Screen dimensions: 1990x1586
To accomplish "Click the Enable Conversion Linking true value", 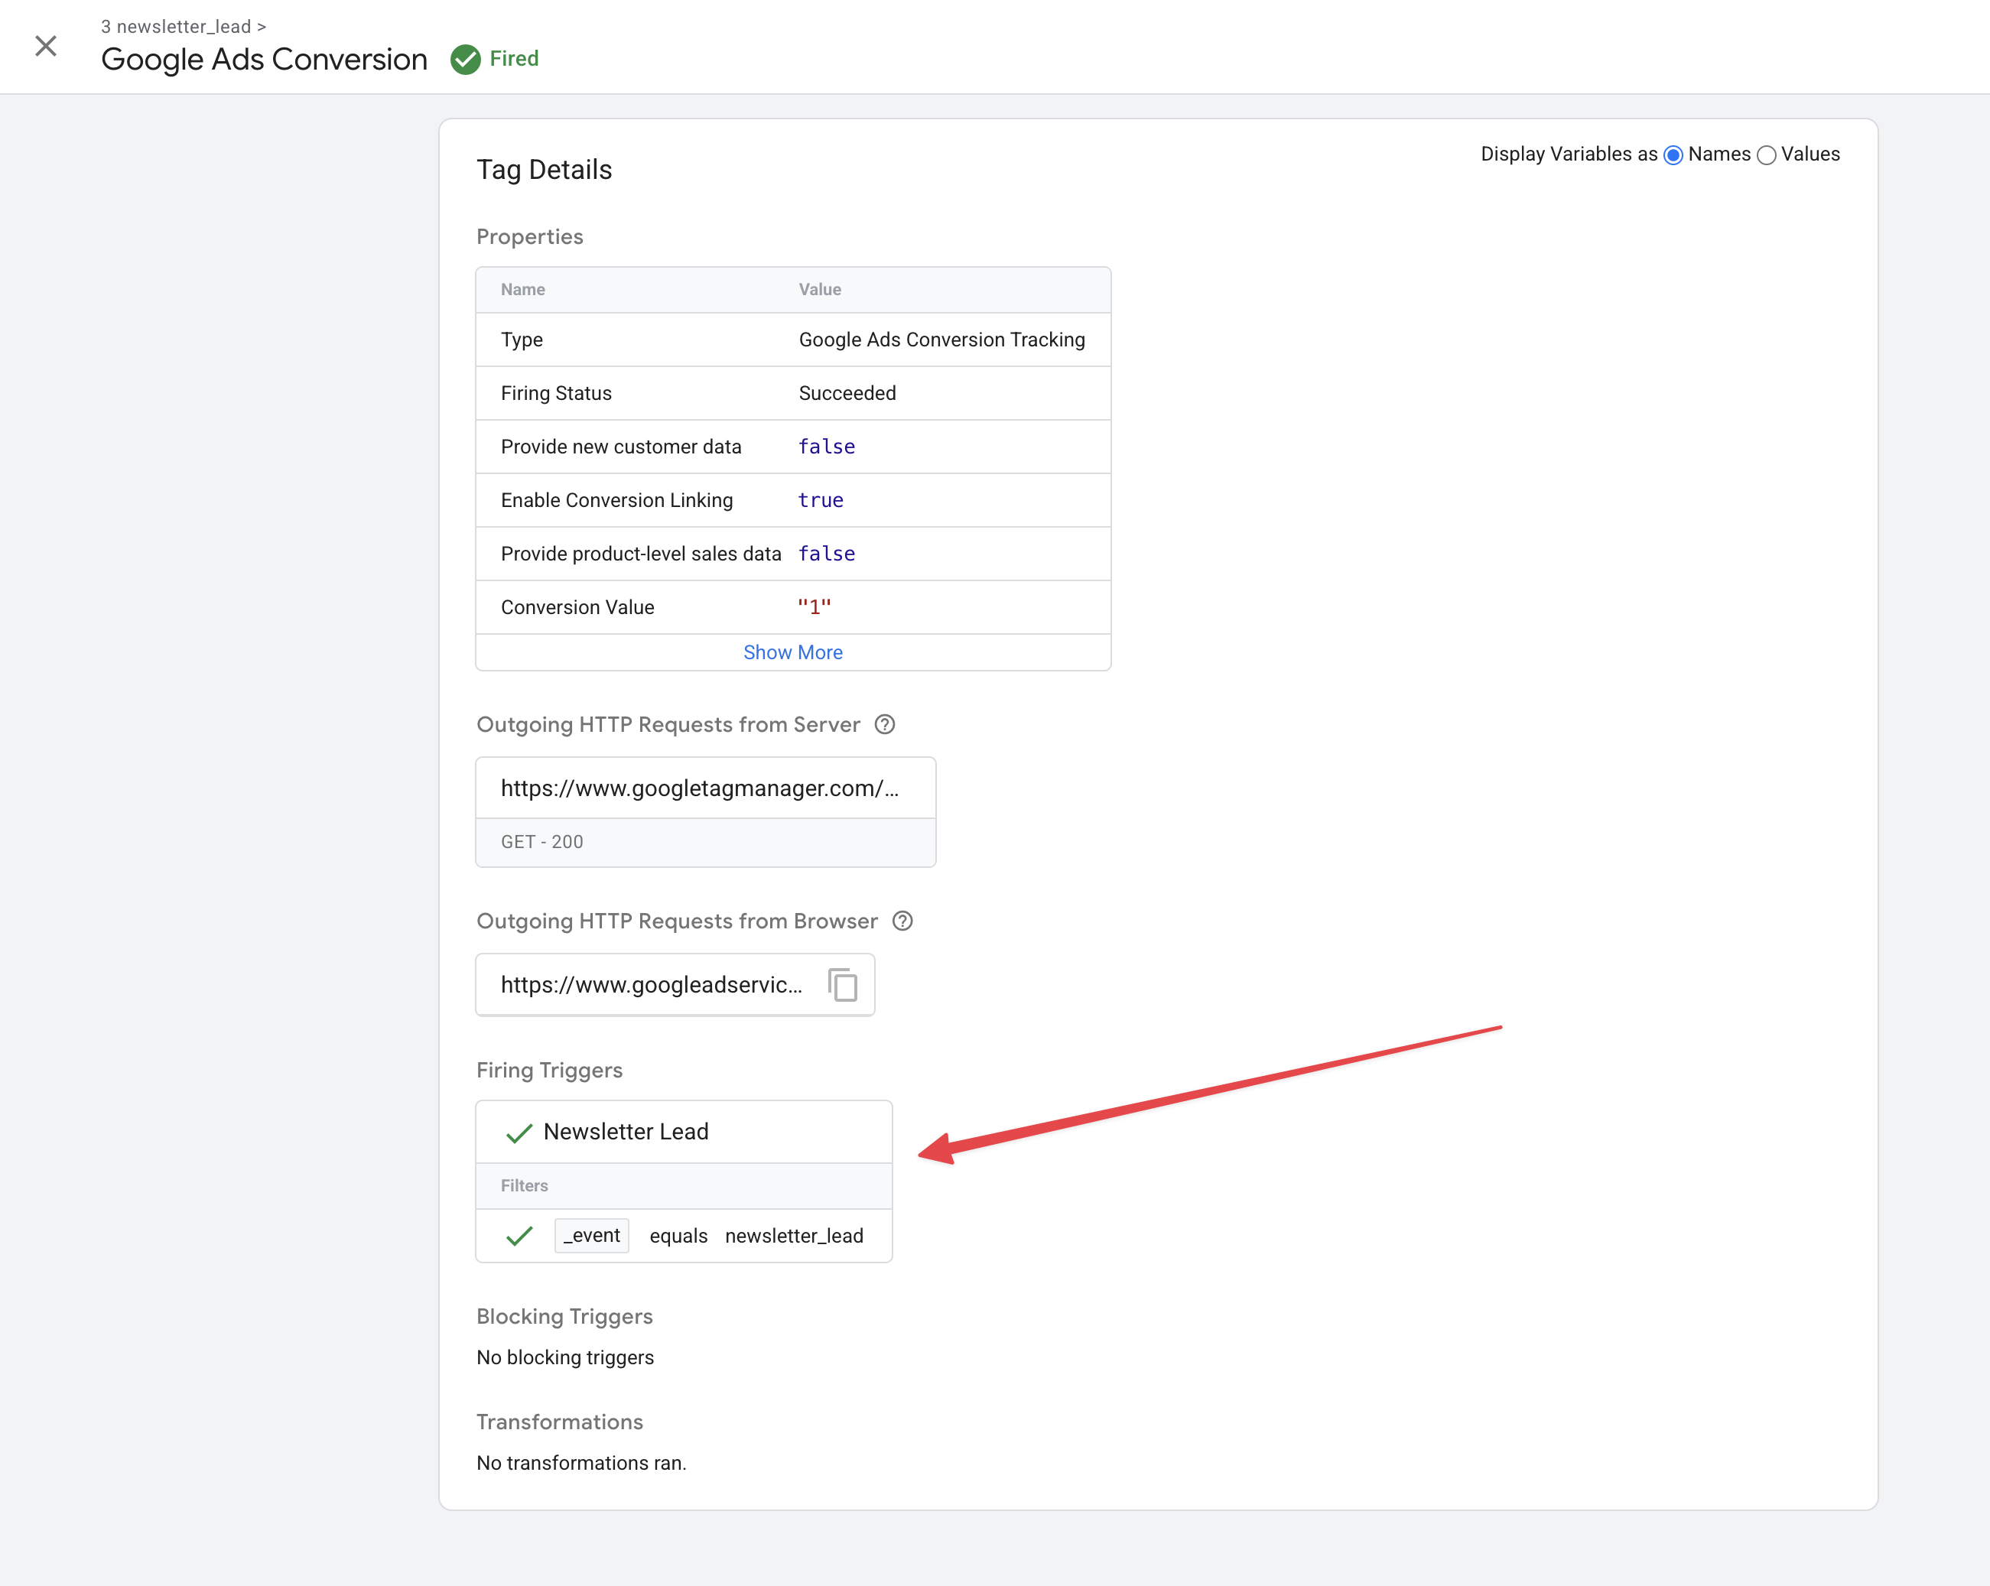I will (x=820, y=500).
